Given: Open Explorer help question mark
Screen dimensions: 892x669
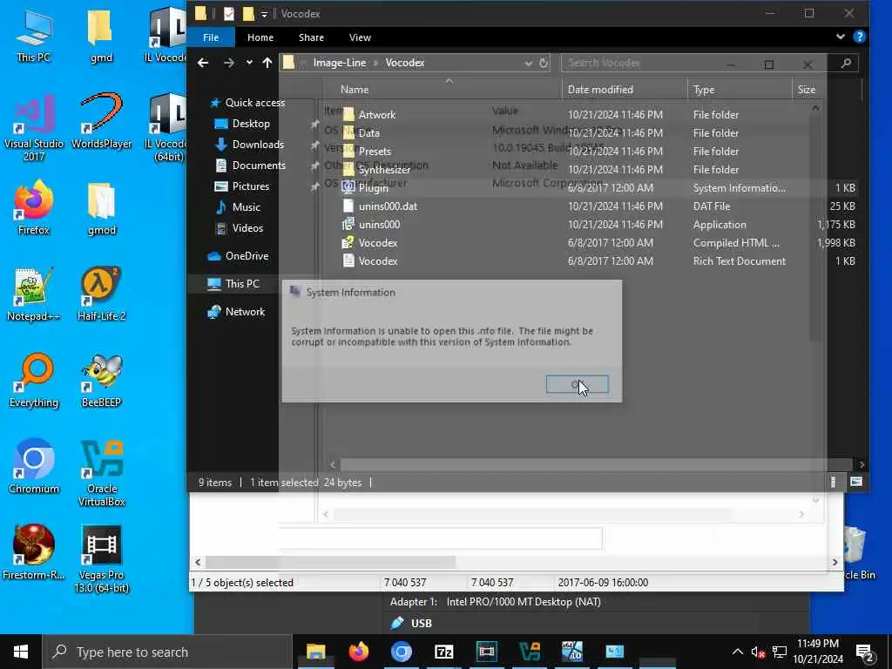Looking at the screenshot, I should [x=859, y=37].
